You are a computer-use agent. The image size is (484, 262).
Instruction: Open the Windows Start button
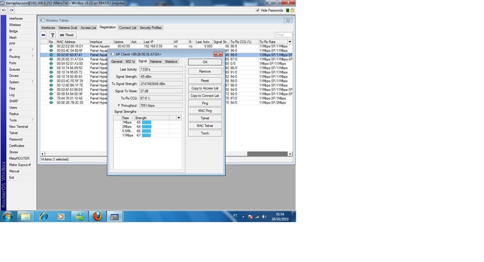[8, 217]
